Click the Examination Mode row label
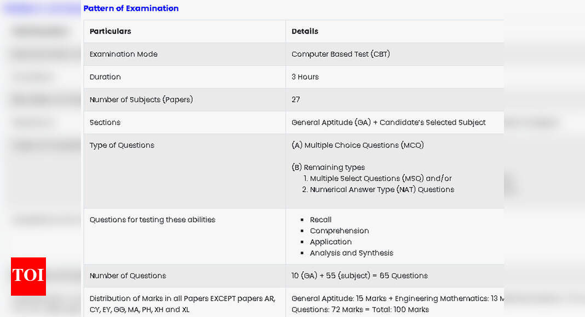 click(123, 54)
